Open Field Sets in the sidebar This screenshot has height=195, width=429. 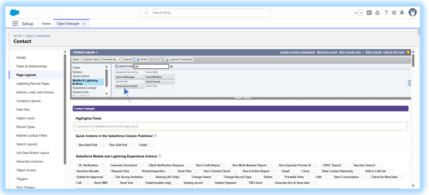(23, 110)
